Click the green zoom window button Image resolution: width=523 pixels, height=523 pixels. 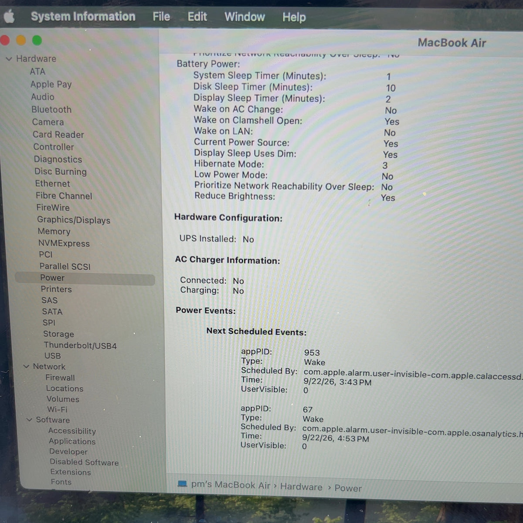point(37,41)
